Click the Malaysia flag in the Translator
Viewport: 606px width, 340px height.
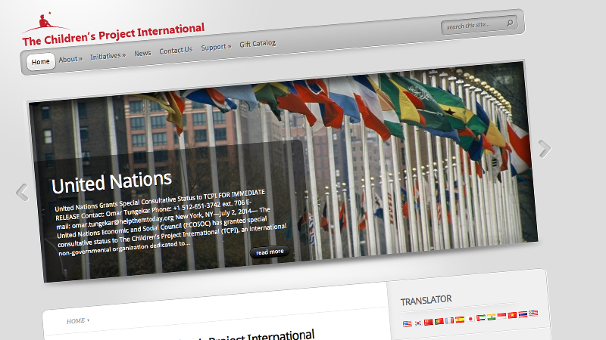[534, 313]
